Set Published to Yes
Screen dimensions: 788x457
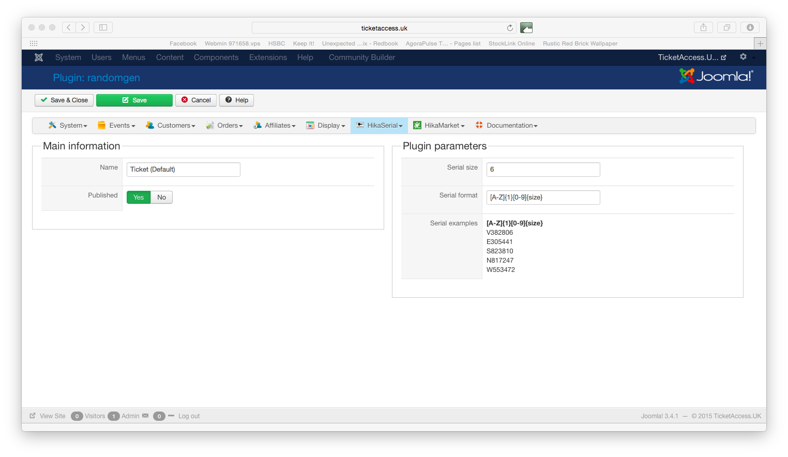point(139,197)
